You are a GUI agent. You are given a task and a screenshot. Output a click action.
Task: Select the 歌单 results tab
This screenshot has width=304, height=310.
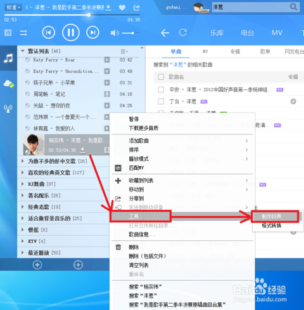tap(265, 51)
